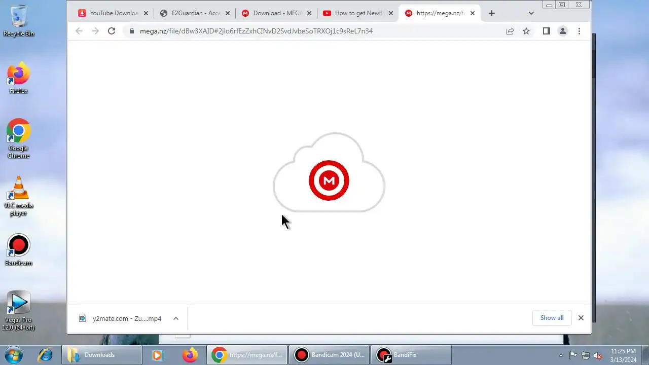The height and width of the screenshot is (365, 649).
Task: Switch to Bandicam 2024 taskbar button
Action: (x=329, y=355)
